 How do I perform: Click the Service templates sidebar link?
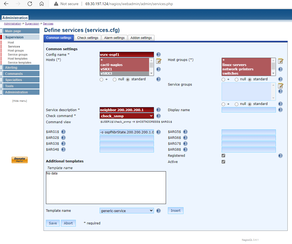point(19,63)
